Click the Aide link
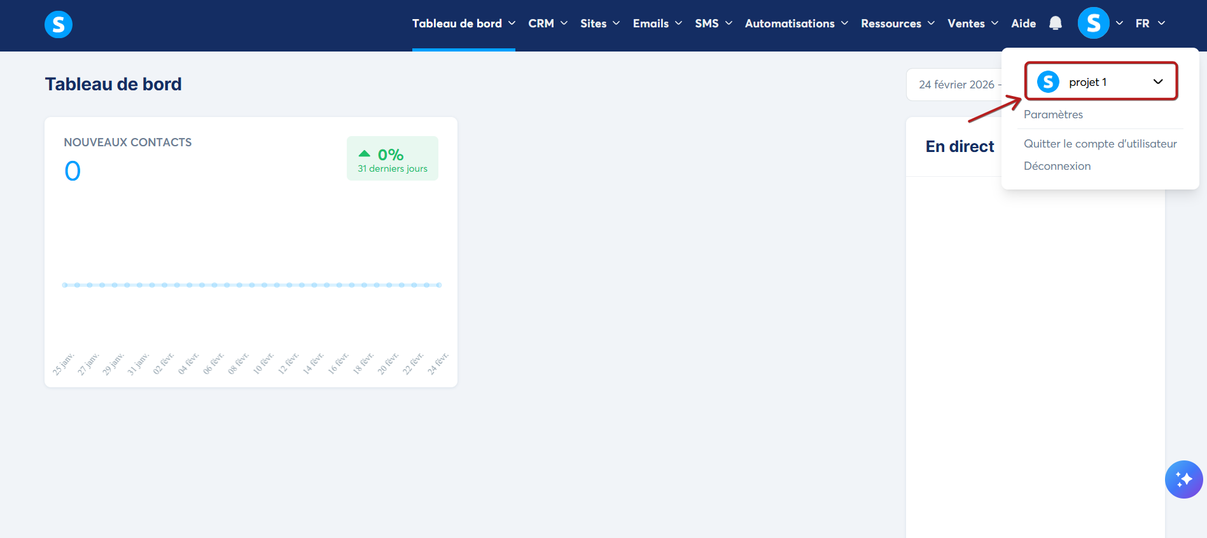The image size is (1207, 538). click(1024, 24)
